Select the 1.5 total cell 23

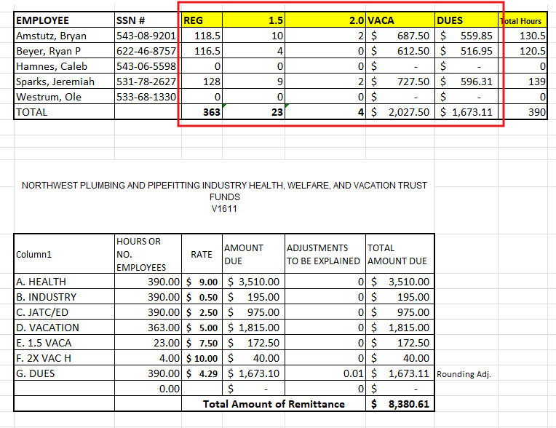point(253,111)
